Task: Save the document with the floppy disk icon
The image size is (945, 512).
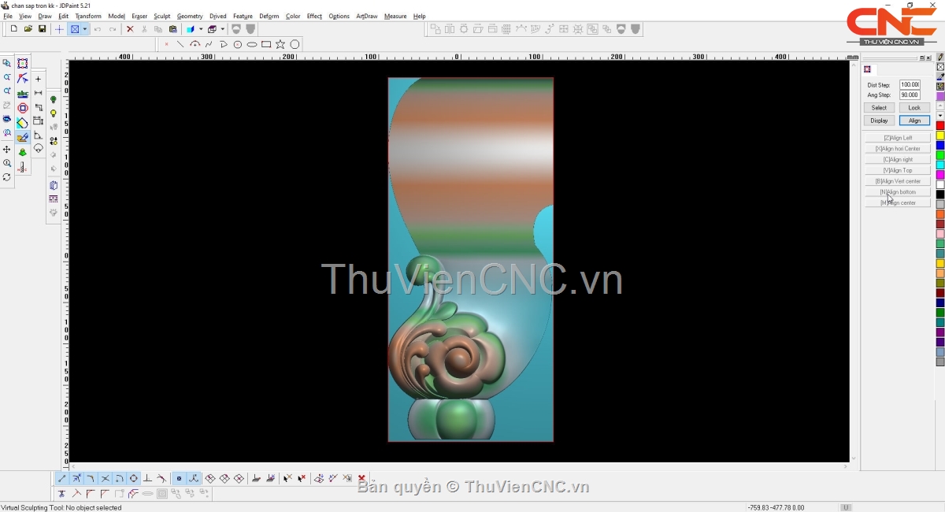Action: pos(42,29)
